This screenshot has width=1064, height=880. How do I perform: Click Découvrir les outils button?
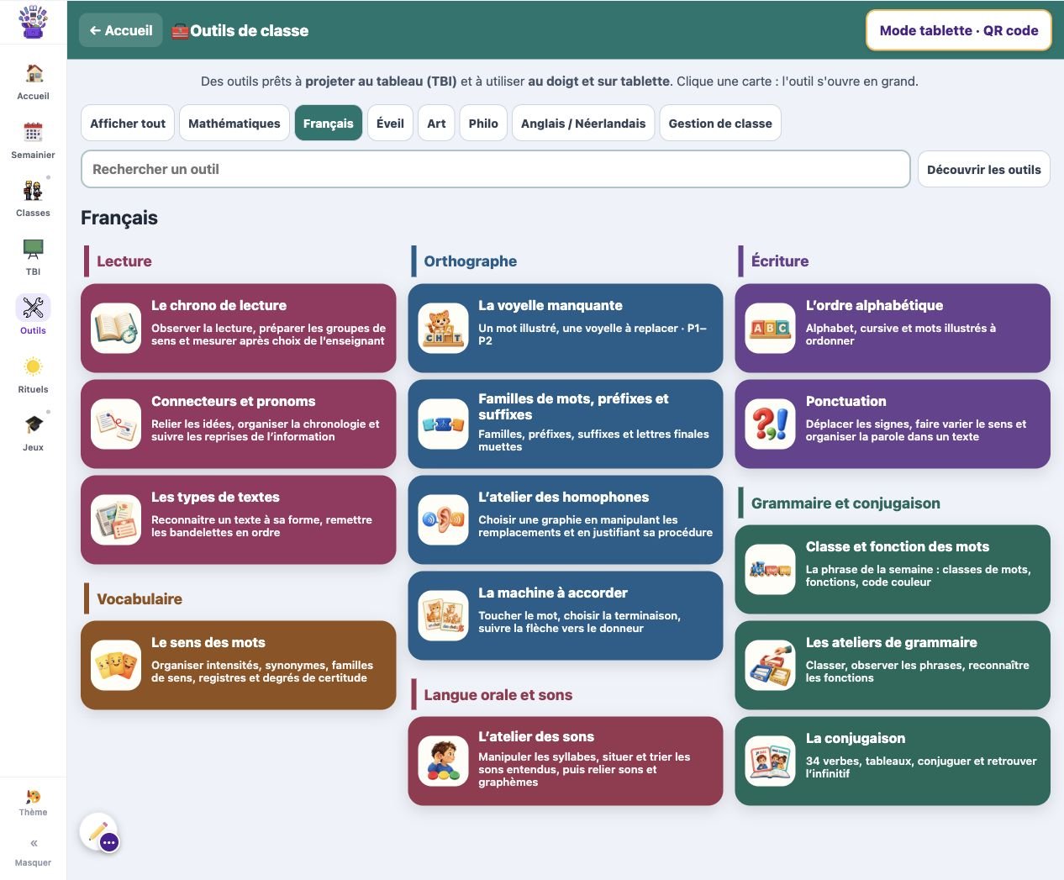tap(983, 169)
